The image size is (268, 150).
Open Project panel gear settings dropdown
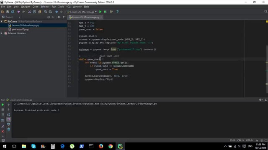point(59,17)
